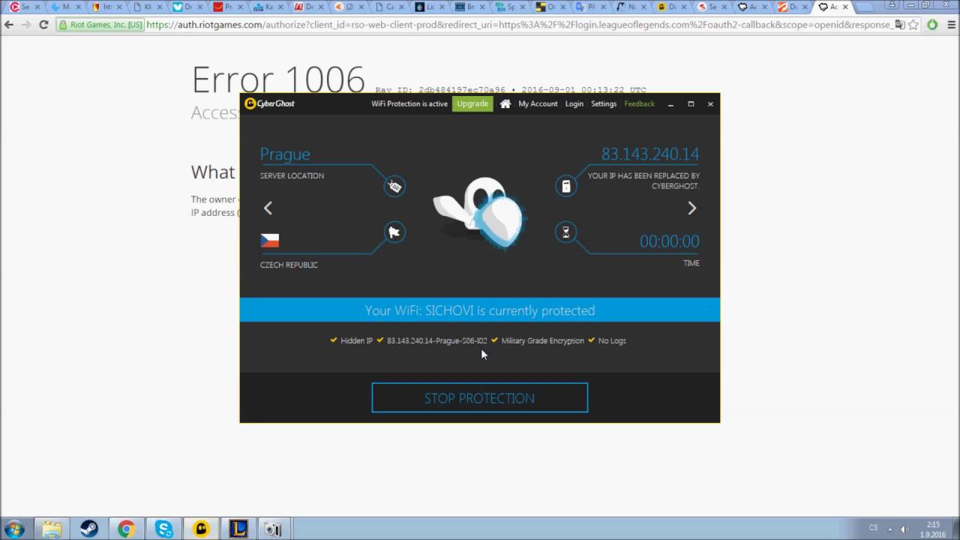Bookmark this page with star icon
960x540 pixels.
(x=913, y=25)
